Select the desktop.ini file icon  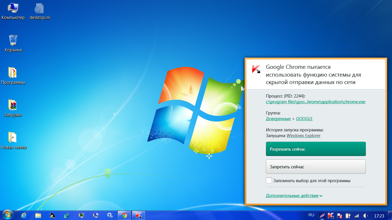click(40, 11)
